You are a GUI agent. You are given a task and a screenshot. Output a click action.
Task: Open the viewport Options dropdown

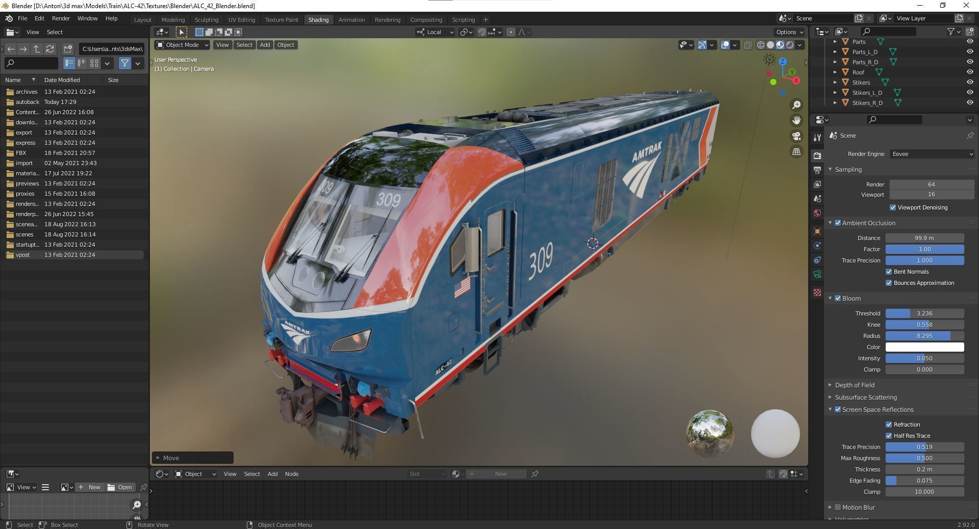pos(790,32)
